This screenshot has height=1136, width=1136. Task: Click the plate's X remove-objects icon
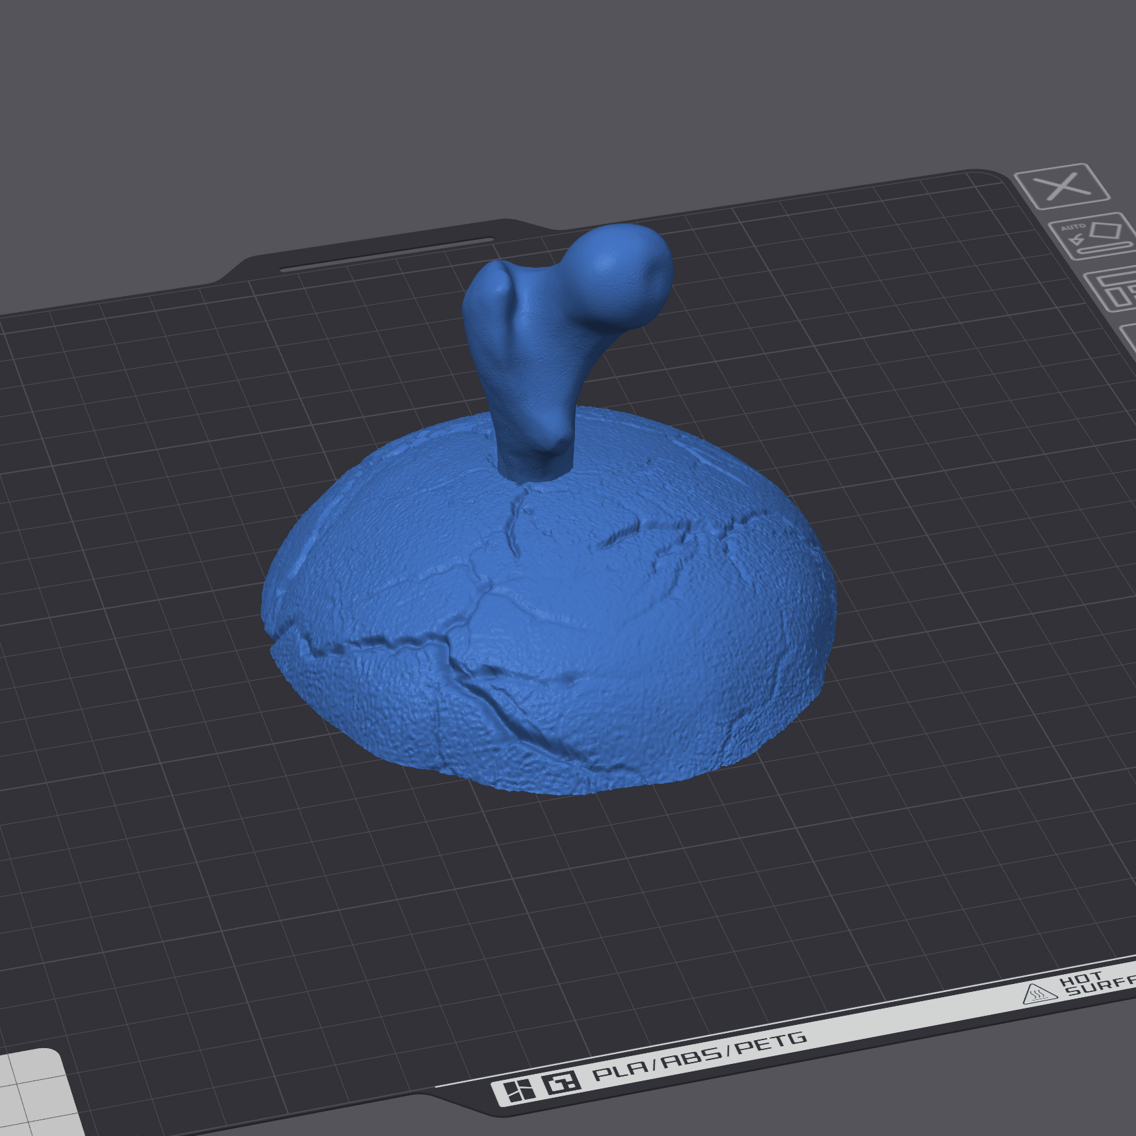pos(1062,186)
